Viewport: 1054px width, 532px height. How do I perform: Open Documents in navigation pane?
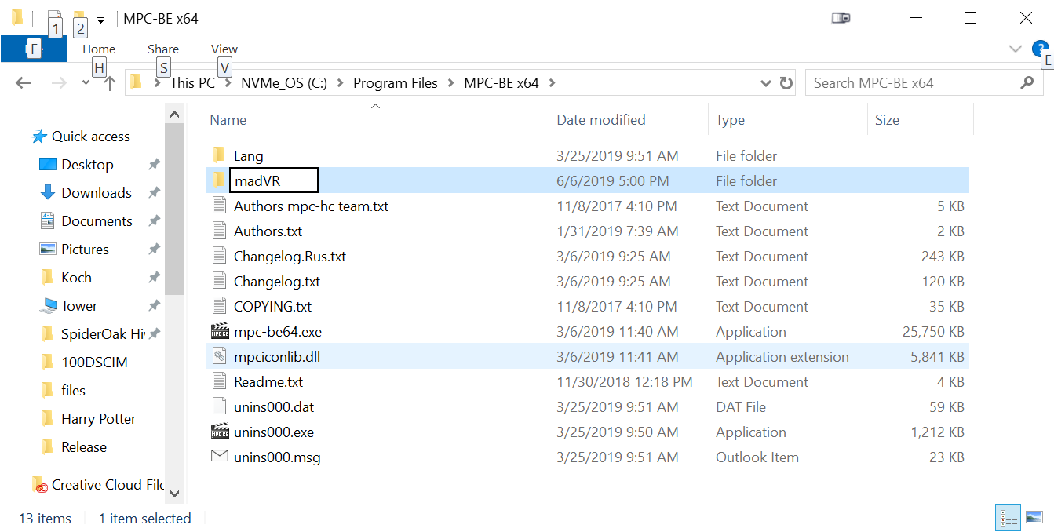pyautogui.click(x=97, y=221)
